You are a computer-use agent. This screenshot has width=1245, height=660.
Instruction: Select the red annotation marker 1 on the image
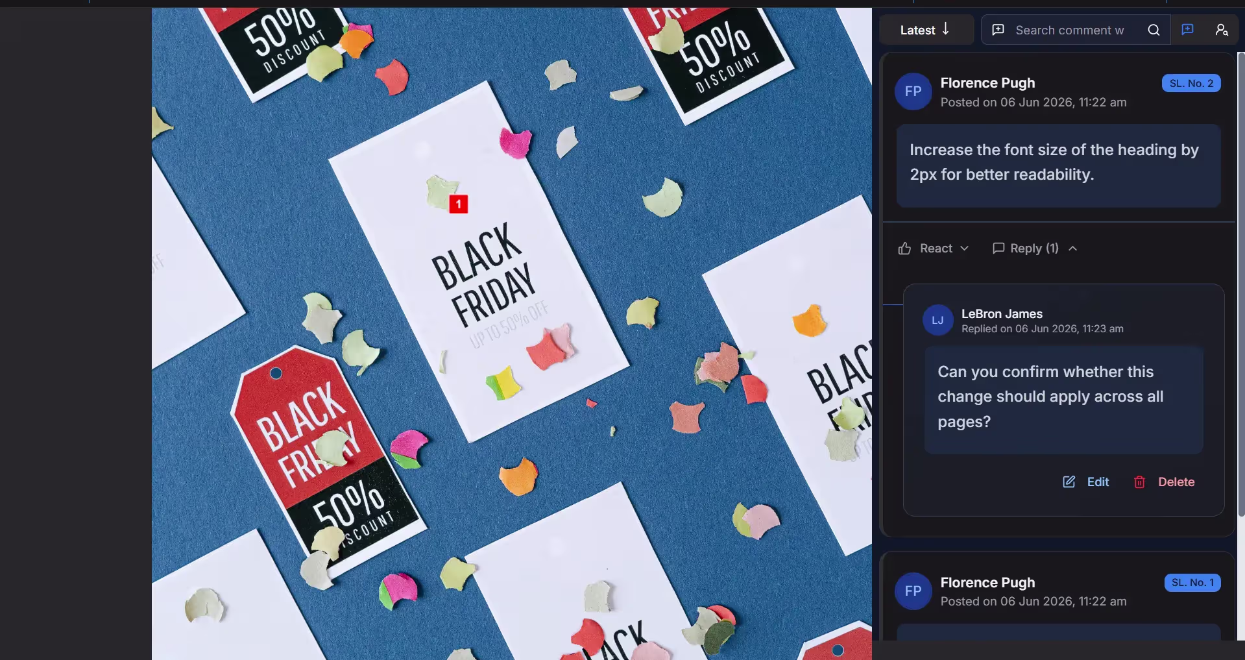[x=459, y=204]
